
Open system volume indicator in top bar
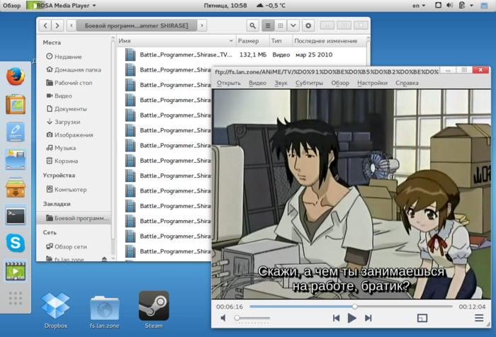click(449, 6)
